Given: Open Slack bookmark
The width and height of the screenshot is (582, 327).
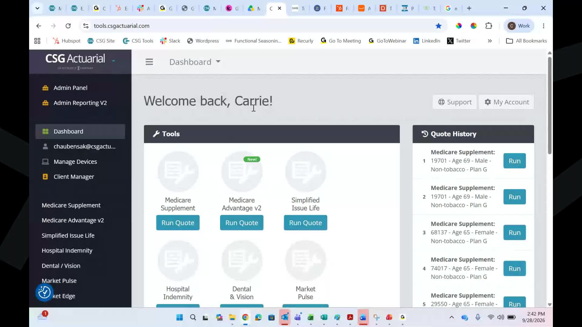Looking at the screenshot, I should (170, 41).
